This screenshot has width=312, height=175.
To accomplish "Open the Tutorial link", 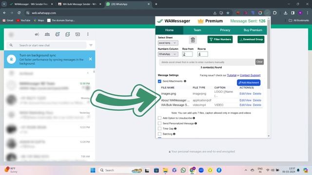I will pos(232,75).
